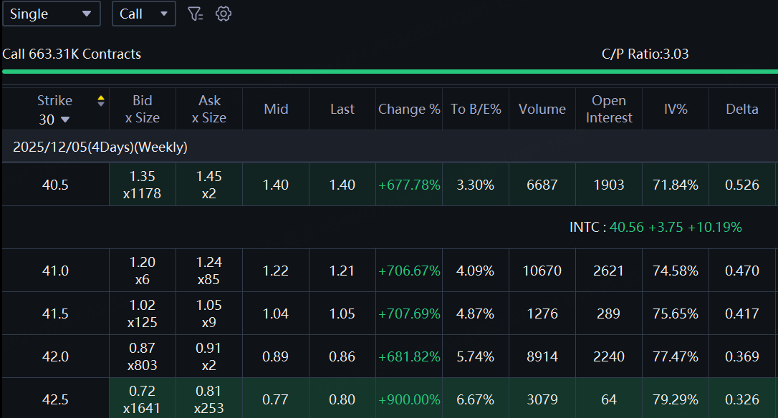Click the Delta column header
This screenshot has width=778, height=418.
[741, 109]
